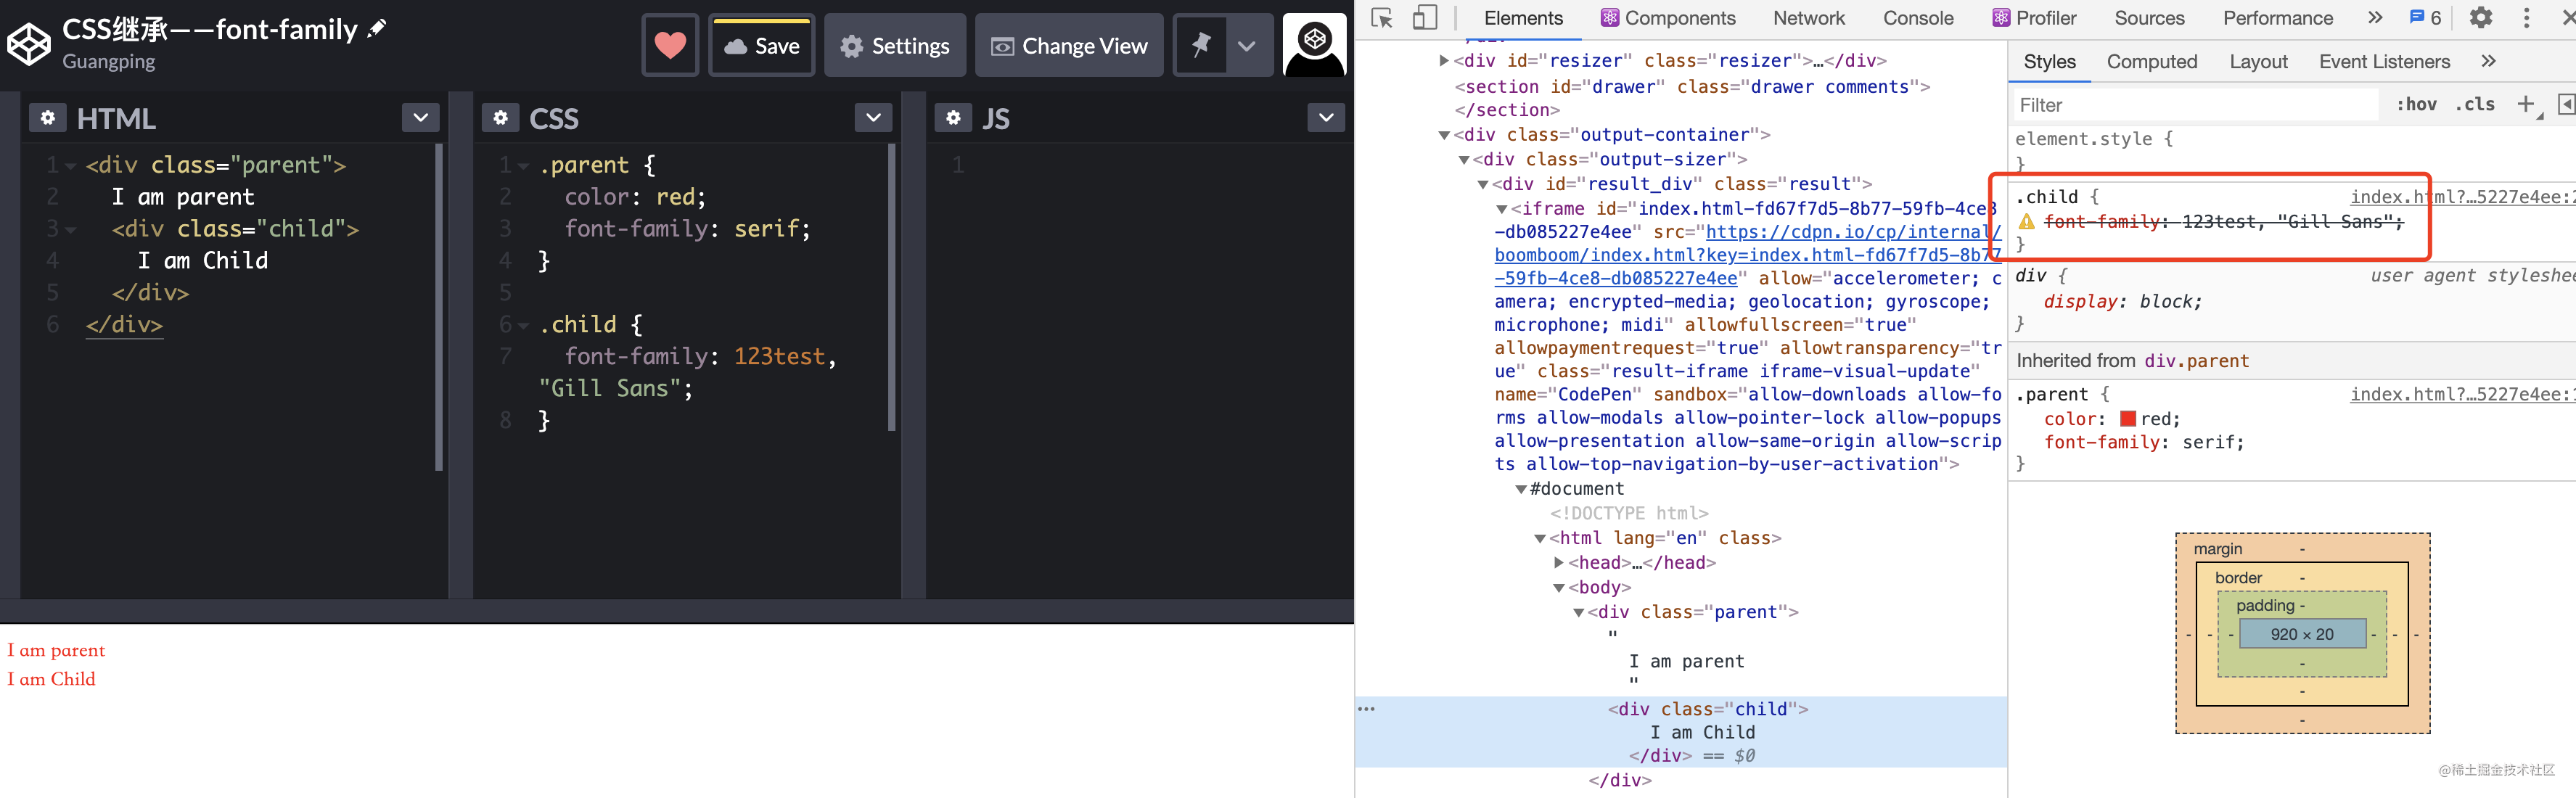2576x798 pixels.
Task: Toggle the device emulation toolbar
Action: point(1425,17)
